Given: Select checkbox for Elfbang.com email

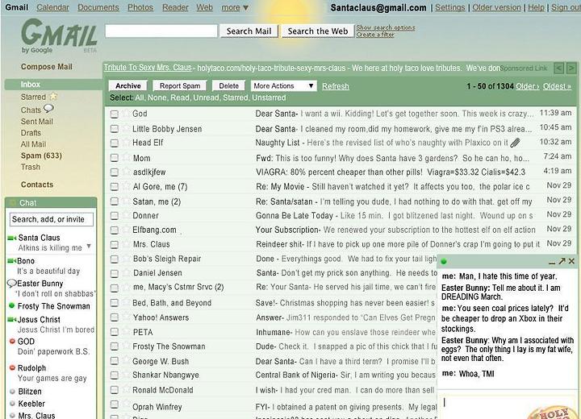Looking at the screenshot, I should [115, 230].
